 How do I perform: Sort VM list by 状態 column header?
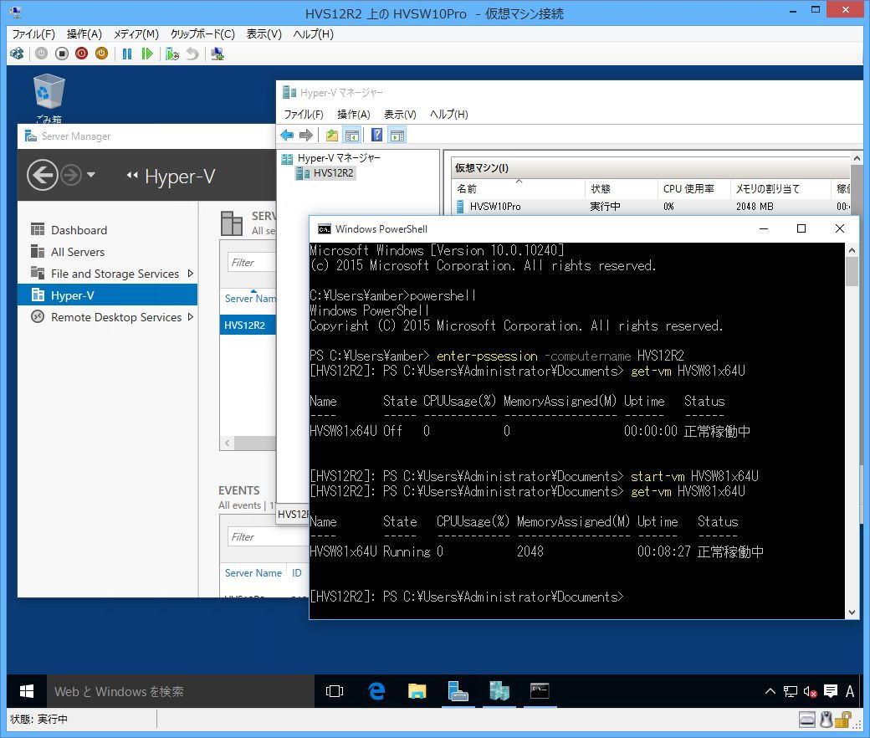point(622,188)
